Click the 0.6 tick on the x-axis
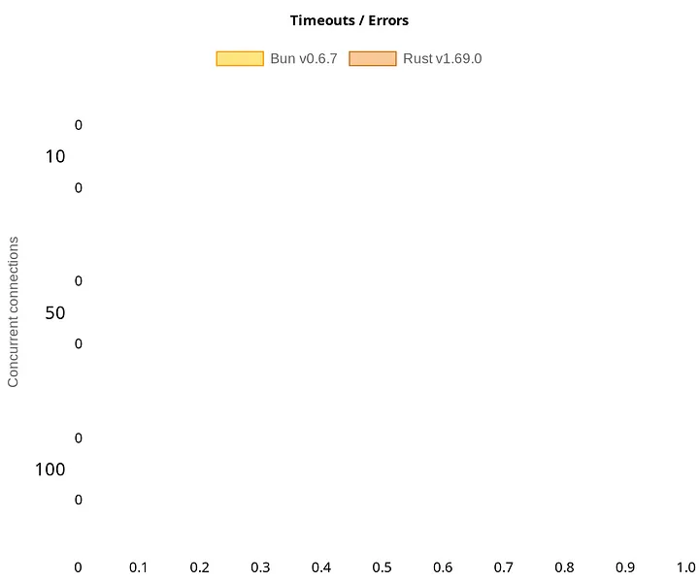 tap(443, 567)
